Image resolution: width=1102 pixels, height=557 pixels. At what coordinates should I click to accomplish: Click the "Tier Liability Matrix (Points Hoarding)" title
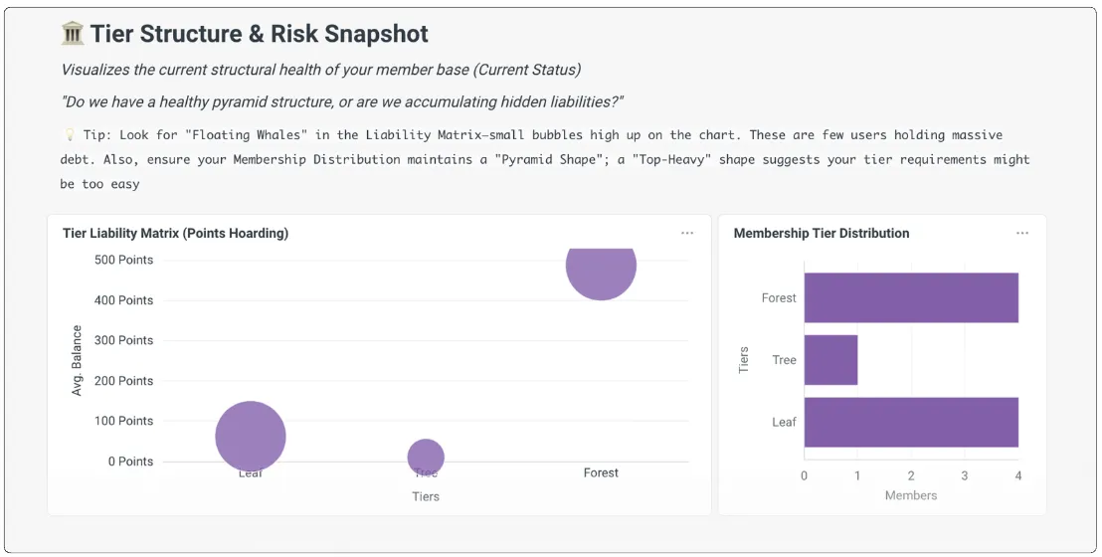(x=175, y=233)
